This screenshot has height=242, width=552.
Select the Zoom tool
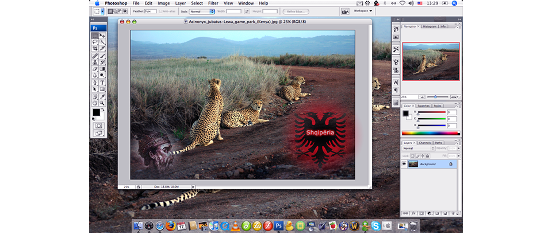(x=102, y=103)
